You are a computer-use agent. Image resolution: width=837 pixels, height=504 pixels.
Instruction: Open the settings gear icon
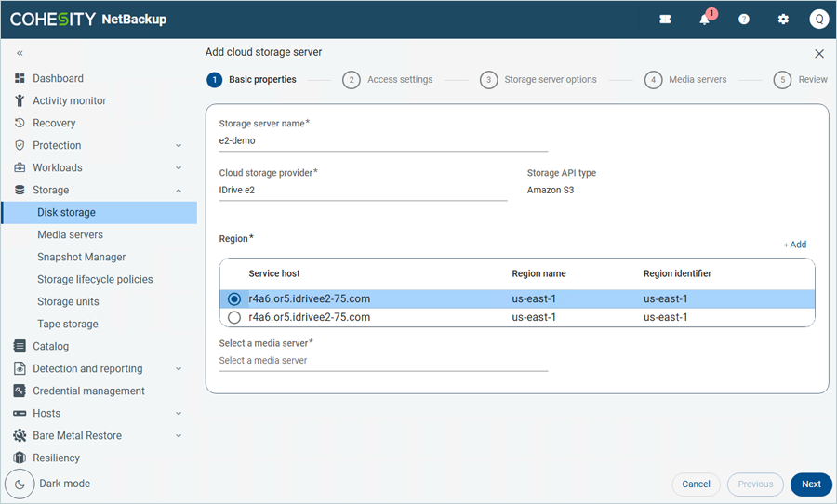783,20
